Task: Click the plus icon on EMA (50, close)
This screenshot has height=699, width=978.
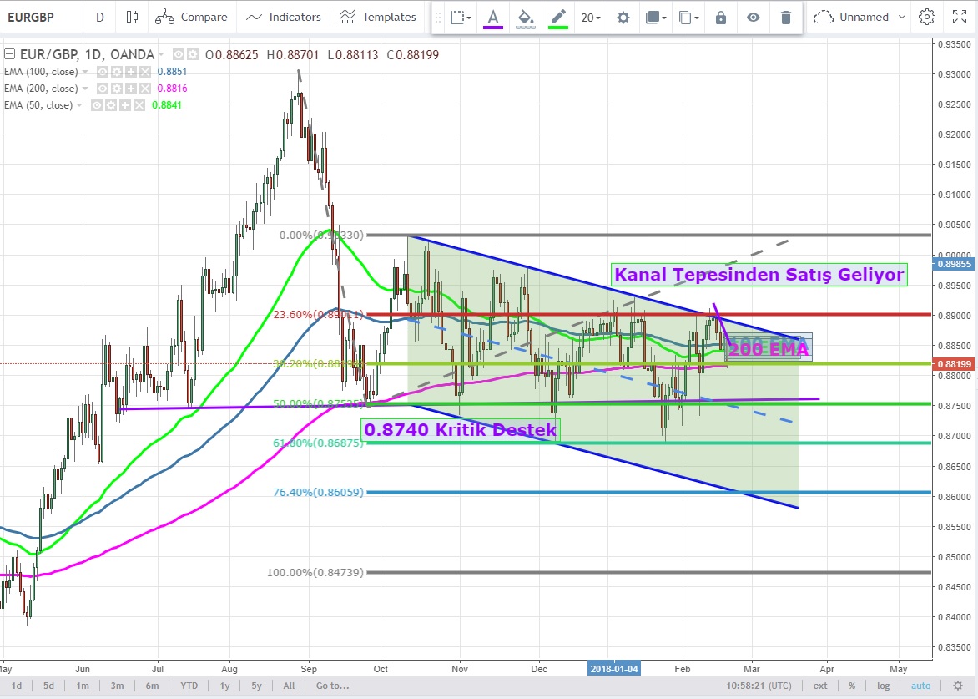Action: tap(124, 105)
